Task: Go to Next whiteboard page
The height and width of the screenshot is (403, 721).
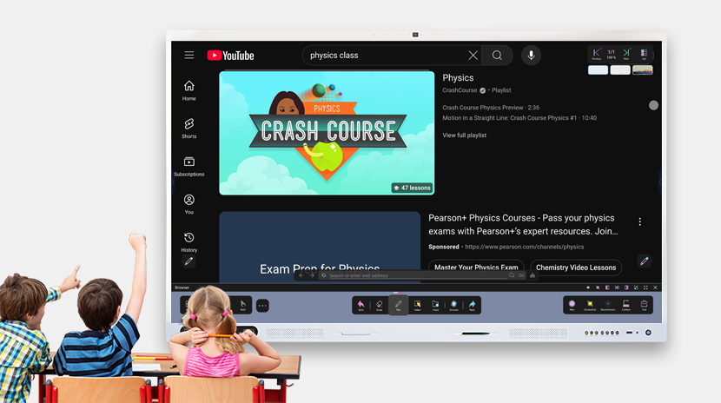Action: click(625, 54)
